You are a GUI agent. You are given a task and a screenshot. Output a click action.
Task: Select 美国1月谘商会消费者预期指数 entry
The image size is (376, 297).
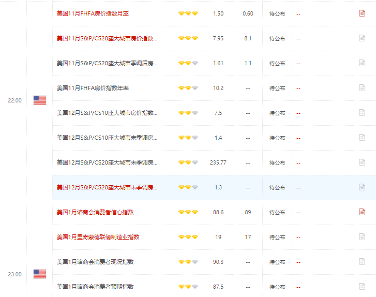[x=95, y=287]
